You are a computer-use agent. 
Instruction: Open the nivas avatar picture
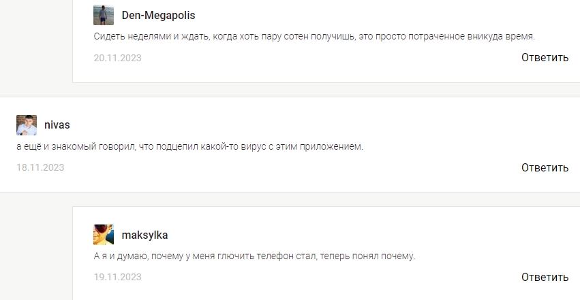coord(27,125)
